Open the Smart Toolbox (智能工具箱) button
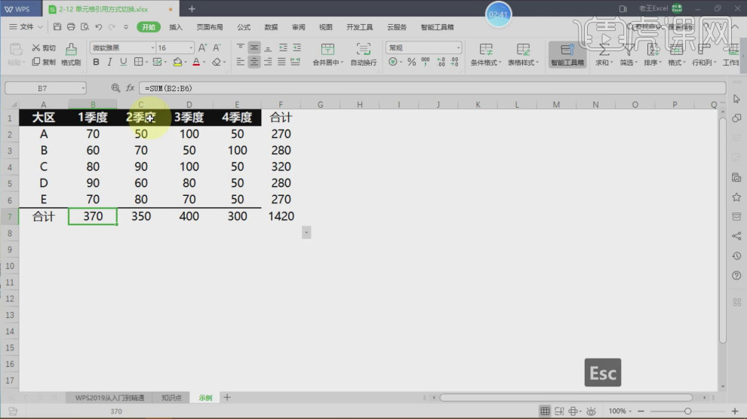747x419 pixels. pos(567,54)
